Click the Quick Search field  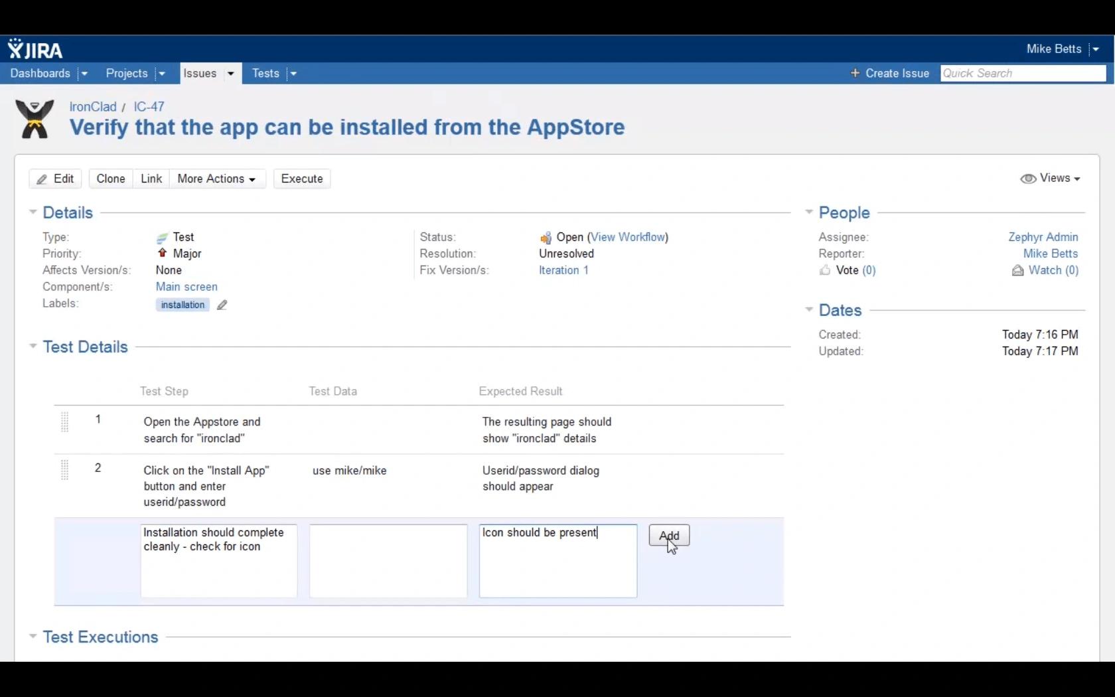point(1023,73)
